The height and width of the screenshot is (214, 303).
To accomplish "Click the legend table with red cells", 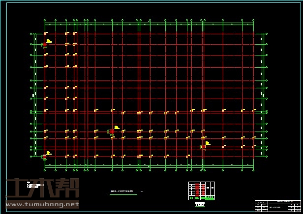I will pos(202,191).
